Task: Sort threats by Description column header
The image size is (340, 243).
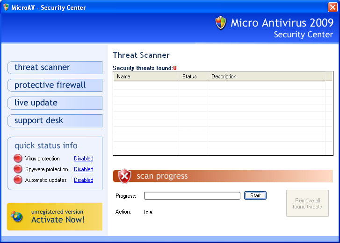Action: [267, 76]
